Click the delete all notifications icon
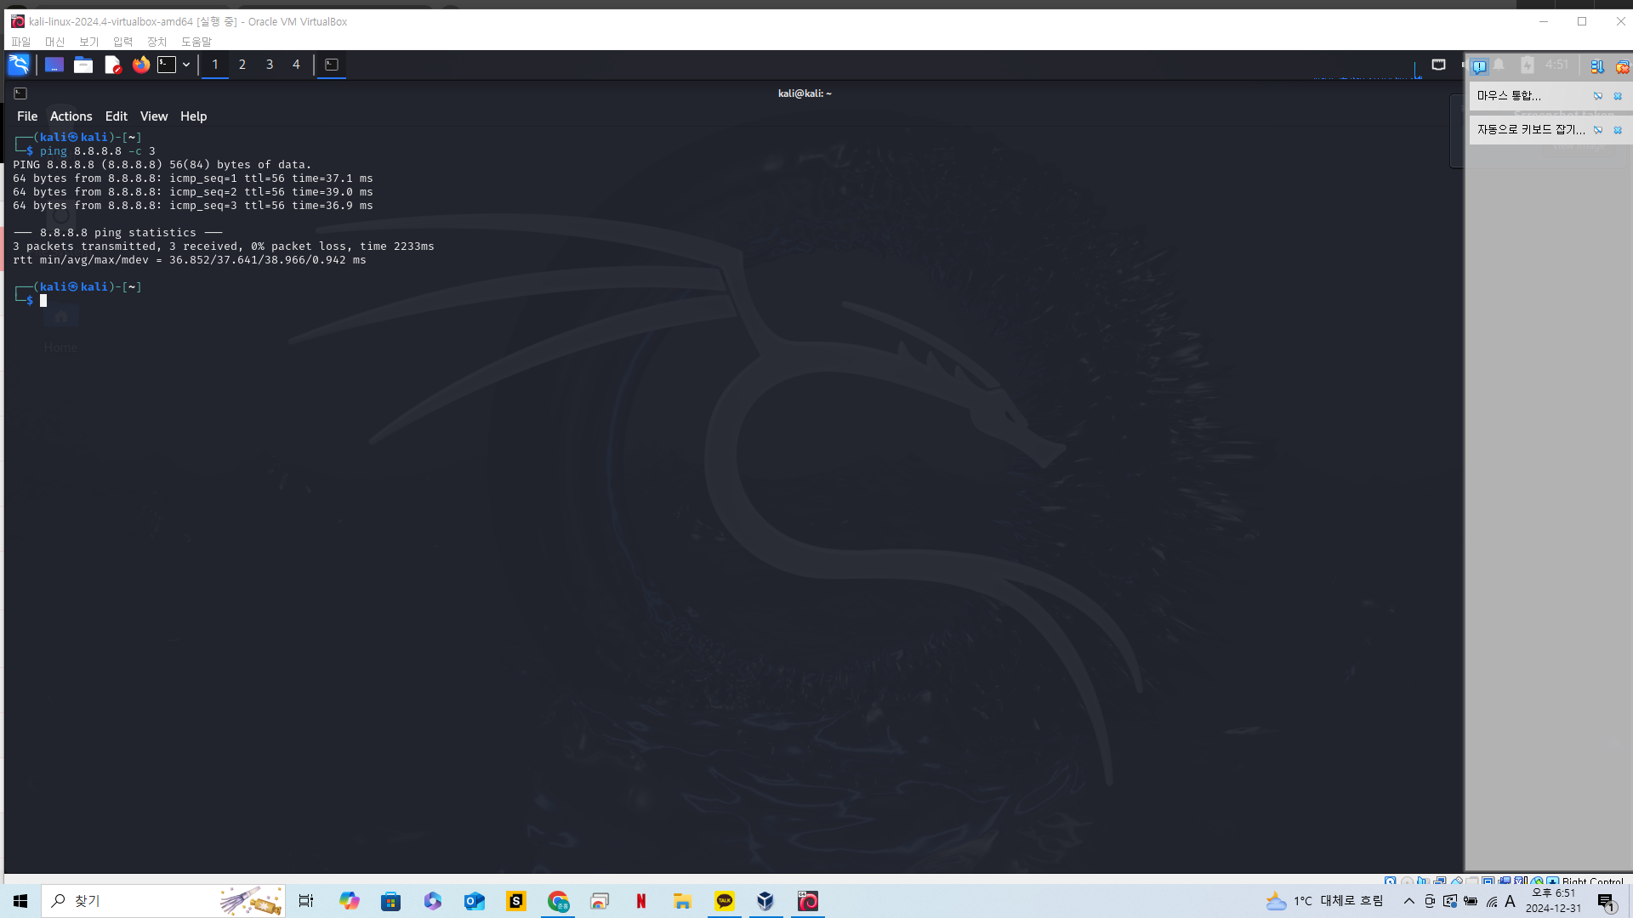Viewport: 1633px width, 918px height. 1622,66
